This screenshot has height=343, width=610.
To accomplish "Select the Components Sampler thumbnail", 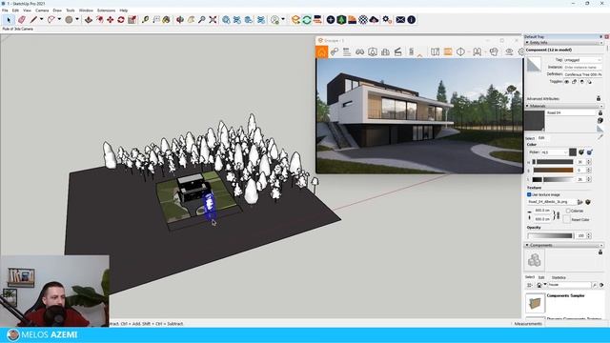I will (535, 303).
